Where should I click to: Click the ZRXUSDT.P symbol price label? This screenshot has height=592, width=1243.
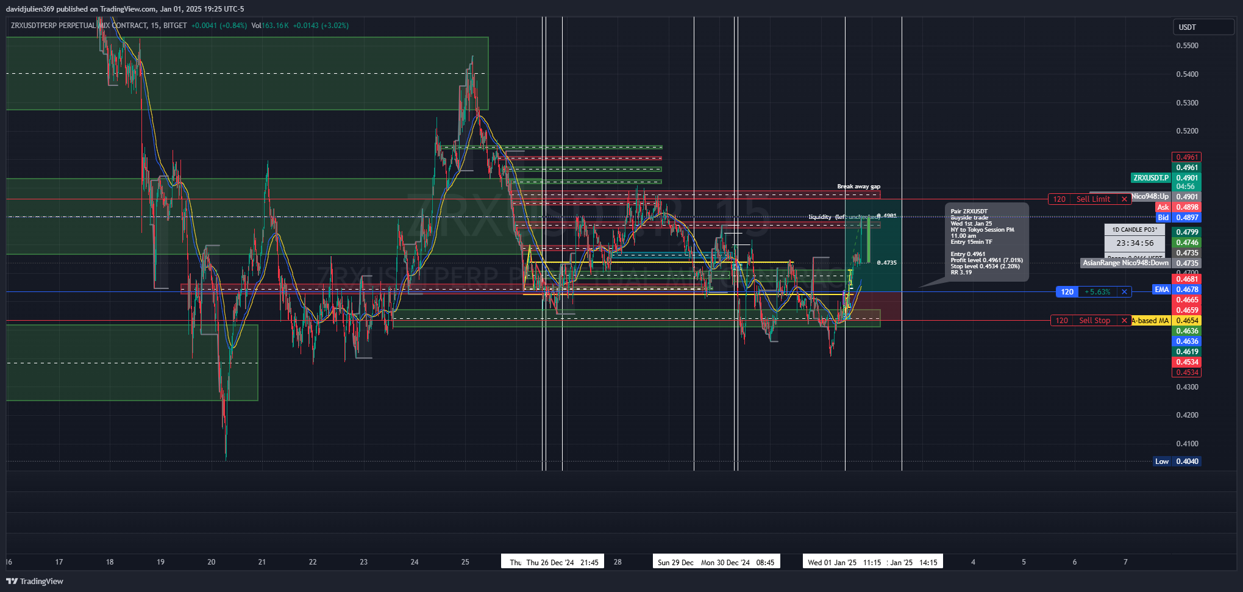(x=1151, y=178)
